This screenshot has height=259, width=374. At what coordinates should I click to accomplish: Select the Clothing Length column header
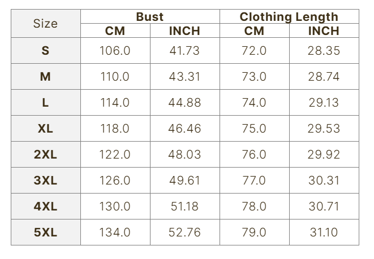[289, 17]
